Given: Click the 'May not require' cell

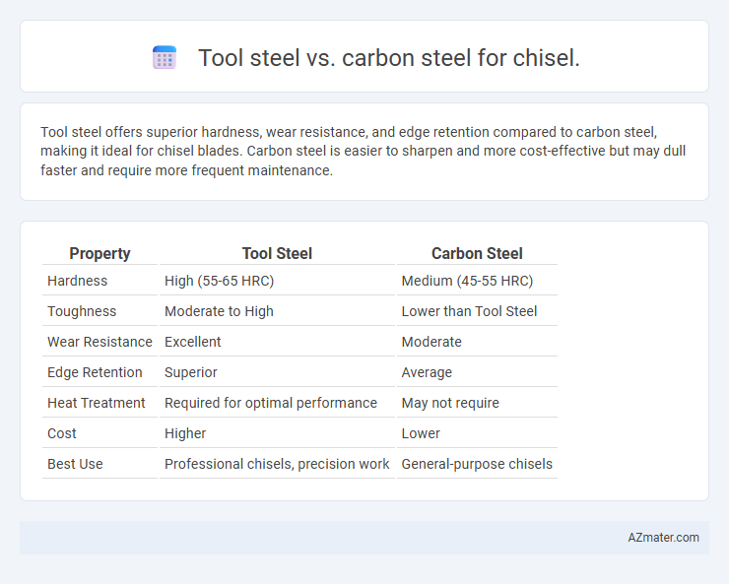Looking at the screenshot, I should 450,403.
